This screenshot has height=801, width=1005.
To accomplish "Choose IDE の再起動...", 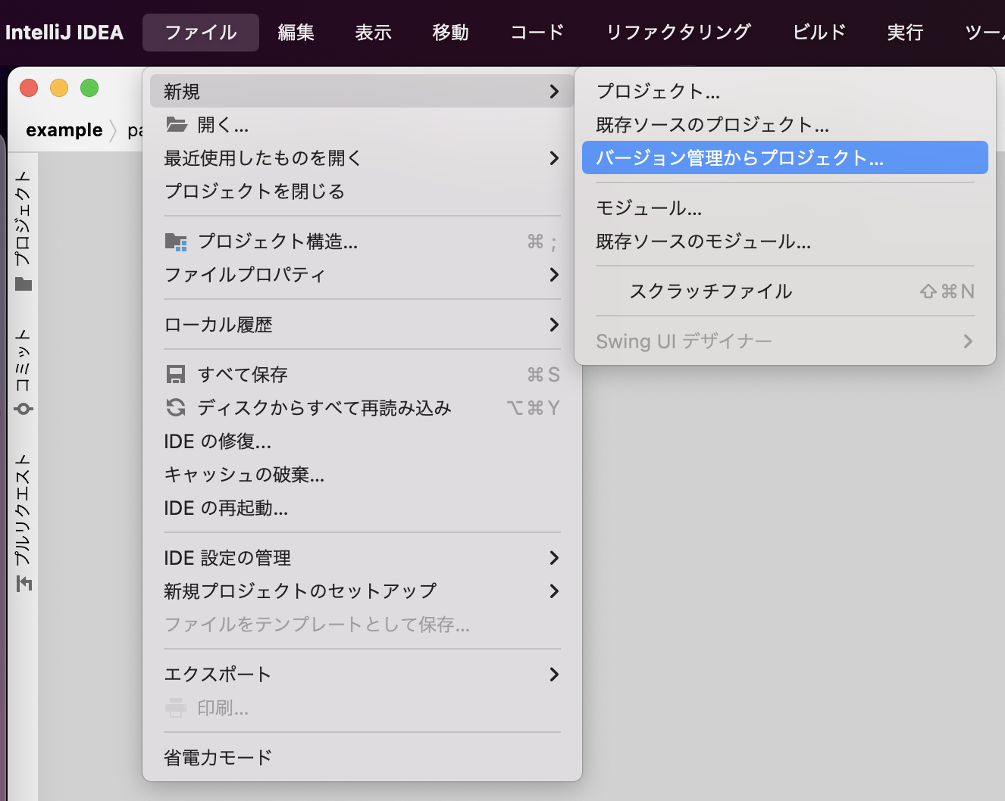I will (362, 508).
